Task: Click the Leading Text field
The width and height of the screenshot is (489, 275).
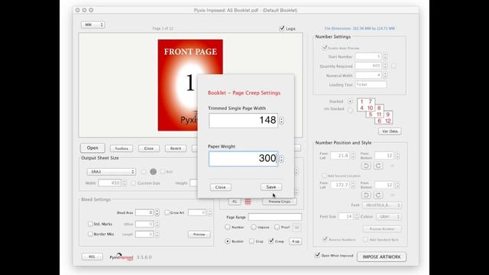Action: (x=371, y=85)
